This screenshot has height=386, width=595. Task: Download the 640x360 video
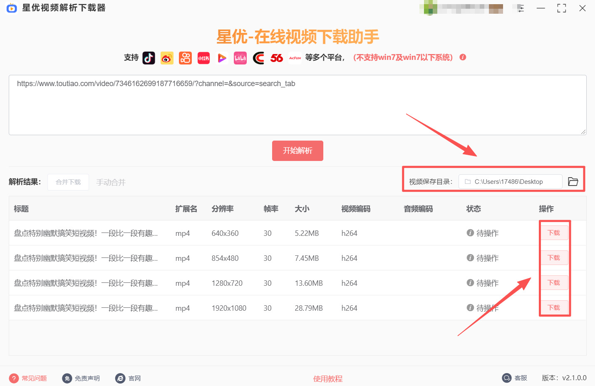[x=554, y=233]
